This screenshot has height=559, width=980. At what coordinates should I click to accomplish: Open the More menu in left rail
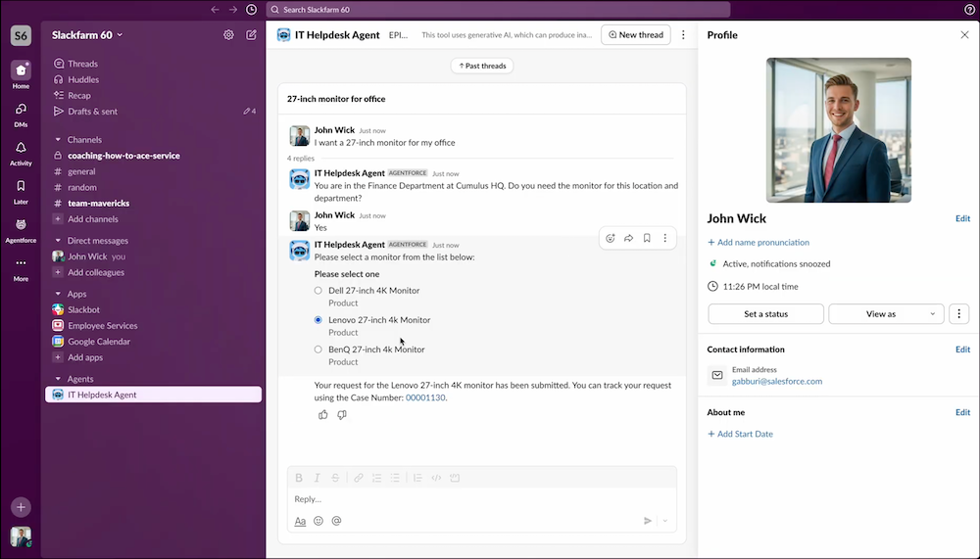coord(21,268)
